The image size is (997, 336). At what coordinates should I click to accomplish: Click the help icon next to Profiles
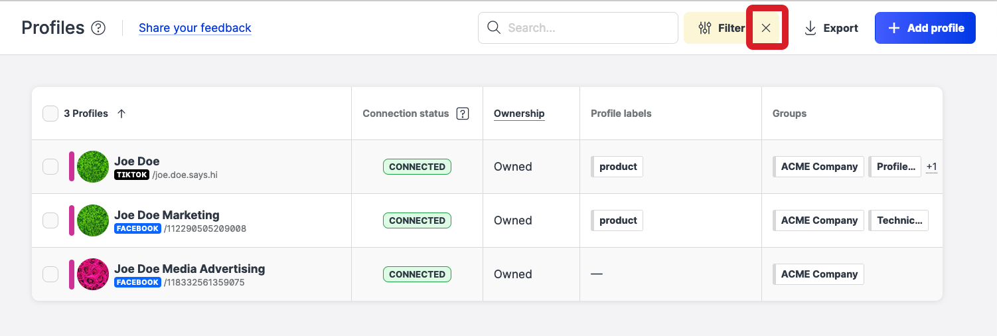[98, 28]
